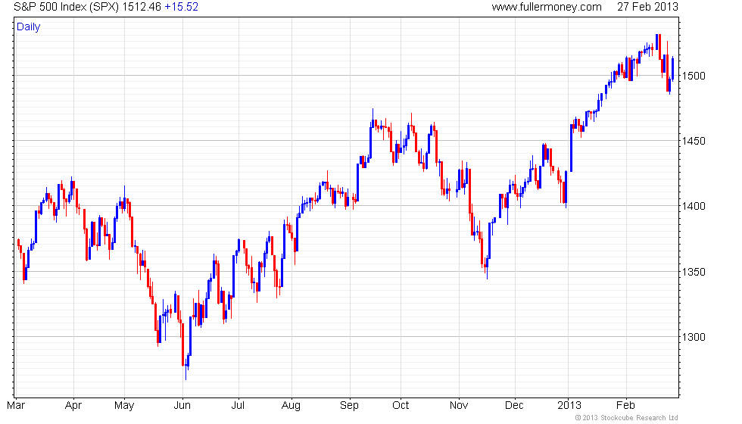This screenshot has width=742, height=424.
Task: Click the 'Jun' month axis label
Action: click(x=182, y=406)
